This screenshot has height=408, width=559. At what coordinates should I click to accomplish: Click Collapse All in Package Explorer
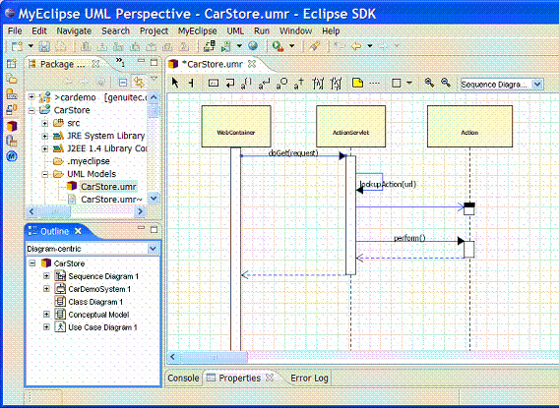(x=123, y=83)
